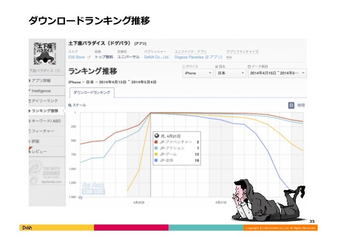Click the The Math Behind AppAnnie banner

coord(47,173)
